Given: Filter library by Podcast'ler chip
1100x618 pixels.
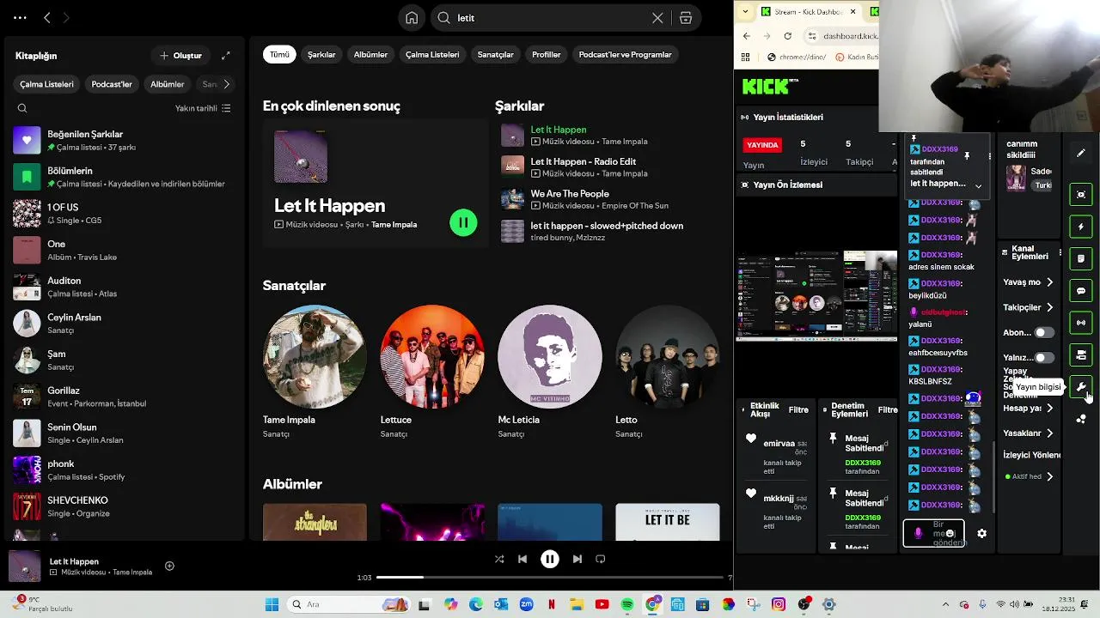Looking at the screenshot, I should [x=112, y=84].
